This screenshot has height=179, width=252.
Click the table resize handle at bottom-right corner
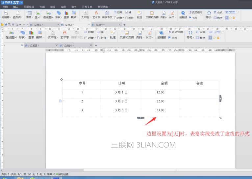pos(220,118)
